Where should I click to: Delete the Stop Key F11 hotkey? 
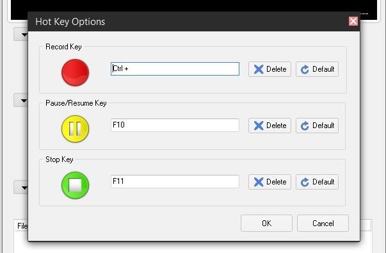[269, 182]
